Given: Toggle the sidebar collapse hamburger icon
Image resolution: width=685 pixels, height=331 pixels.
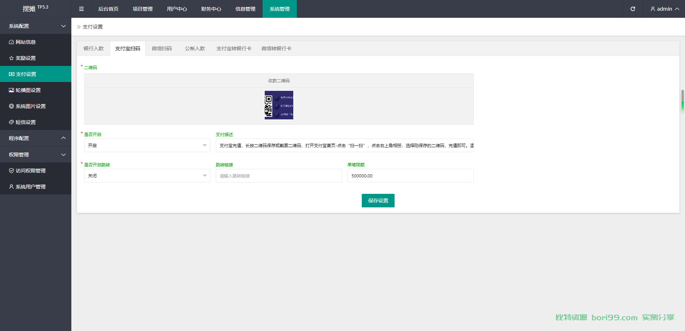Looking at the screenshot, I should (x=81, y=9).
